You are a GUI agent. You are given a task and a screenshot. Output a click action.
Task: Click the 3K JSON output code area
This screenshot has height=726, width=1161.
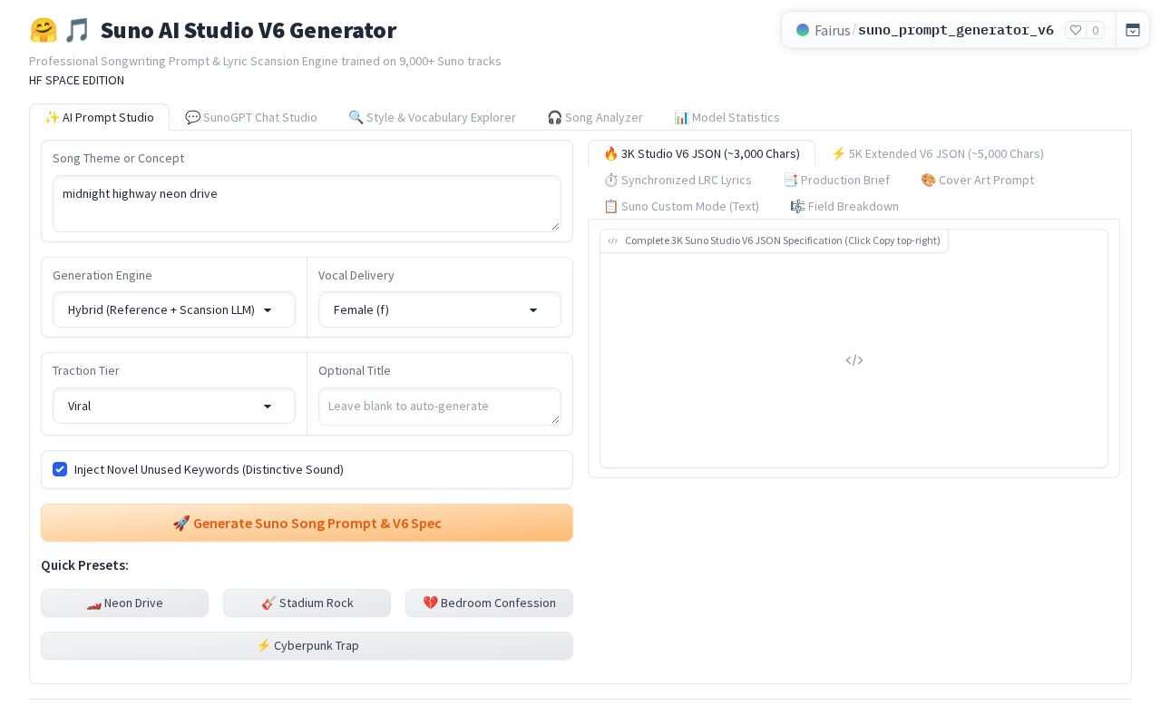(x=854, y=348)
